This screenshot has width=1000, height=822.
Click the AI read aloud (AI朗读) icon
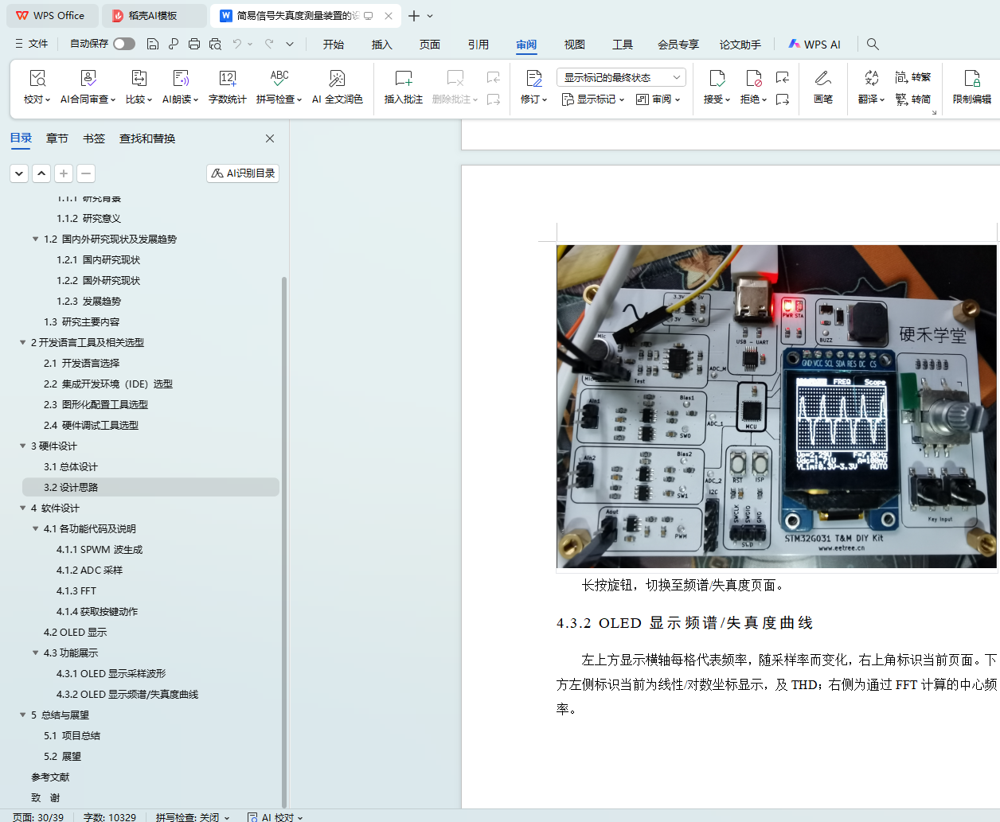click(x=181, y=79)
